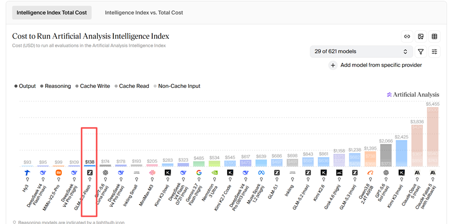Click the Muse Spark 1.2 Meta logo
Image resolution: width=460 pixels, height=224 pixels.
pyautogui.click(x=261, y=172)
